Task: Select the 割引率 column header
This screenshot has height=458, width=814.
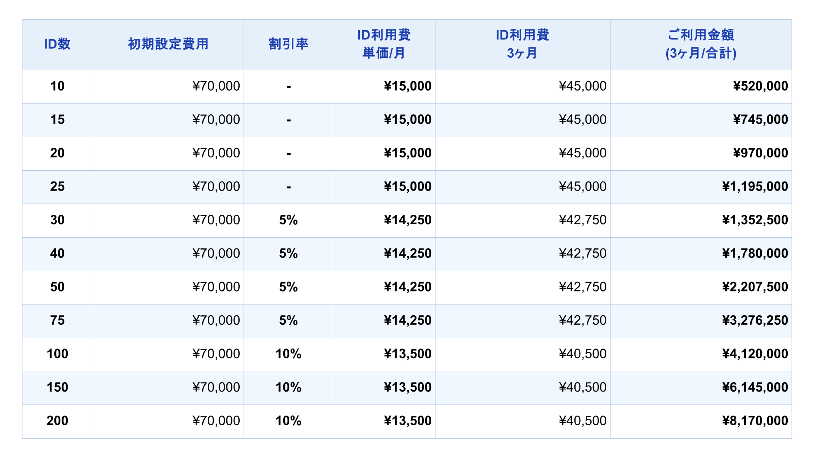Action: point(288,44)
